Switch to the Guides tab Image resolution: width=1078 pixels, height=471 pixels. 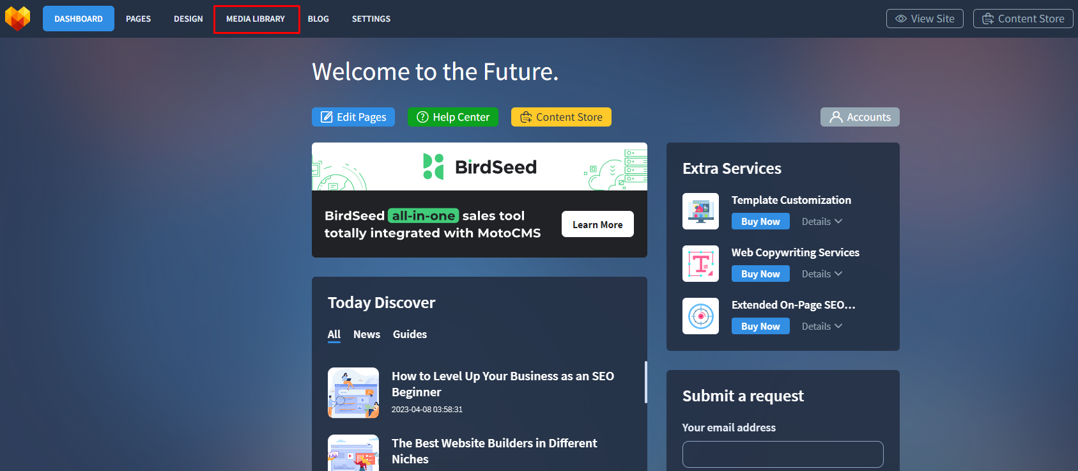click(410, 334)
